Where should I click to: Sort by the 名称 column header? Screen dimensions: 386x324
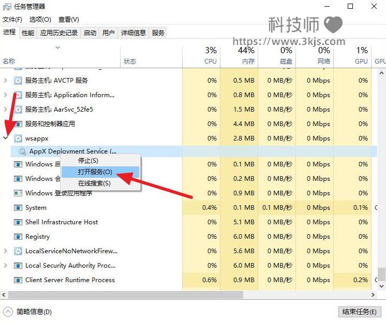[61, 57]
